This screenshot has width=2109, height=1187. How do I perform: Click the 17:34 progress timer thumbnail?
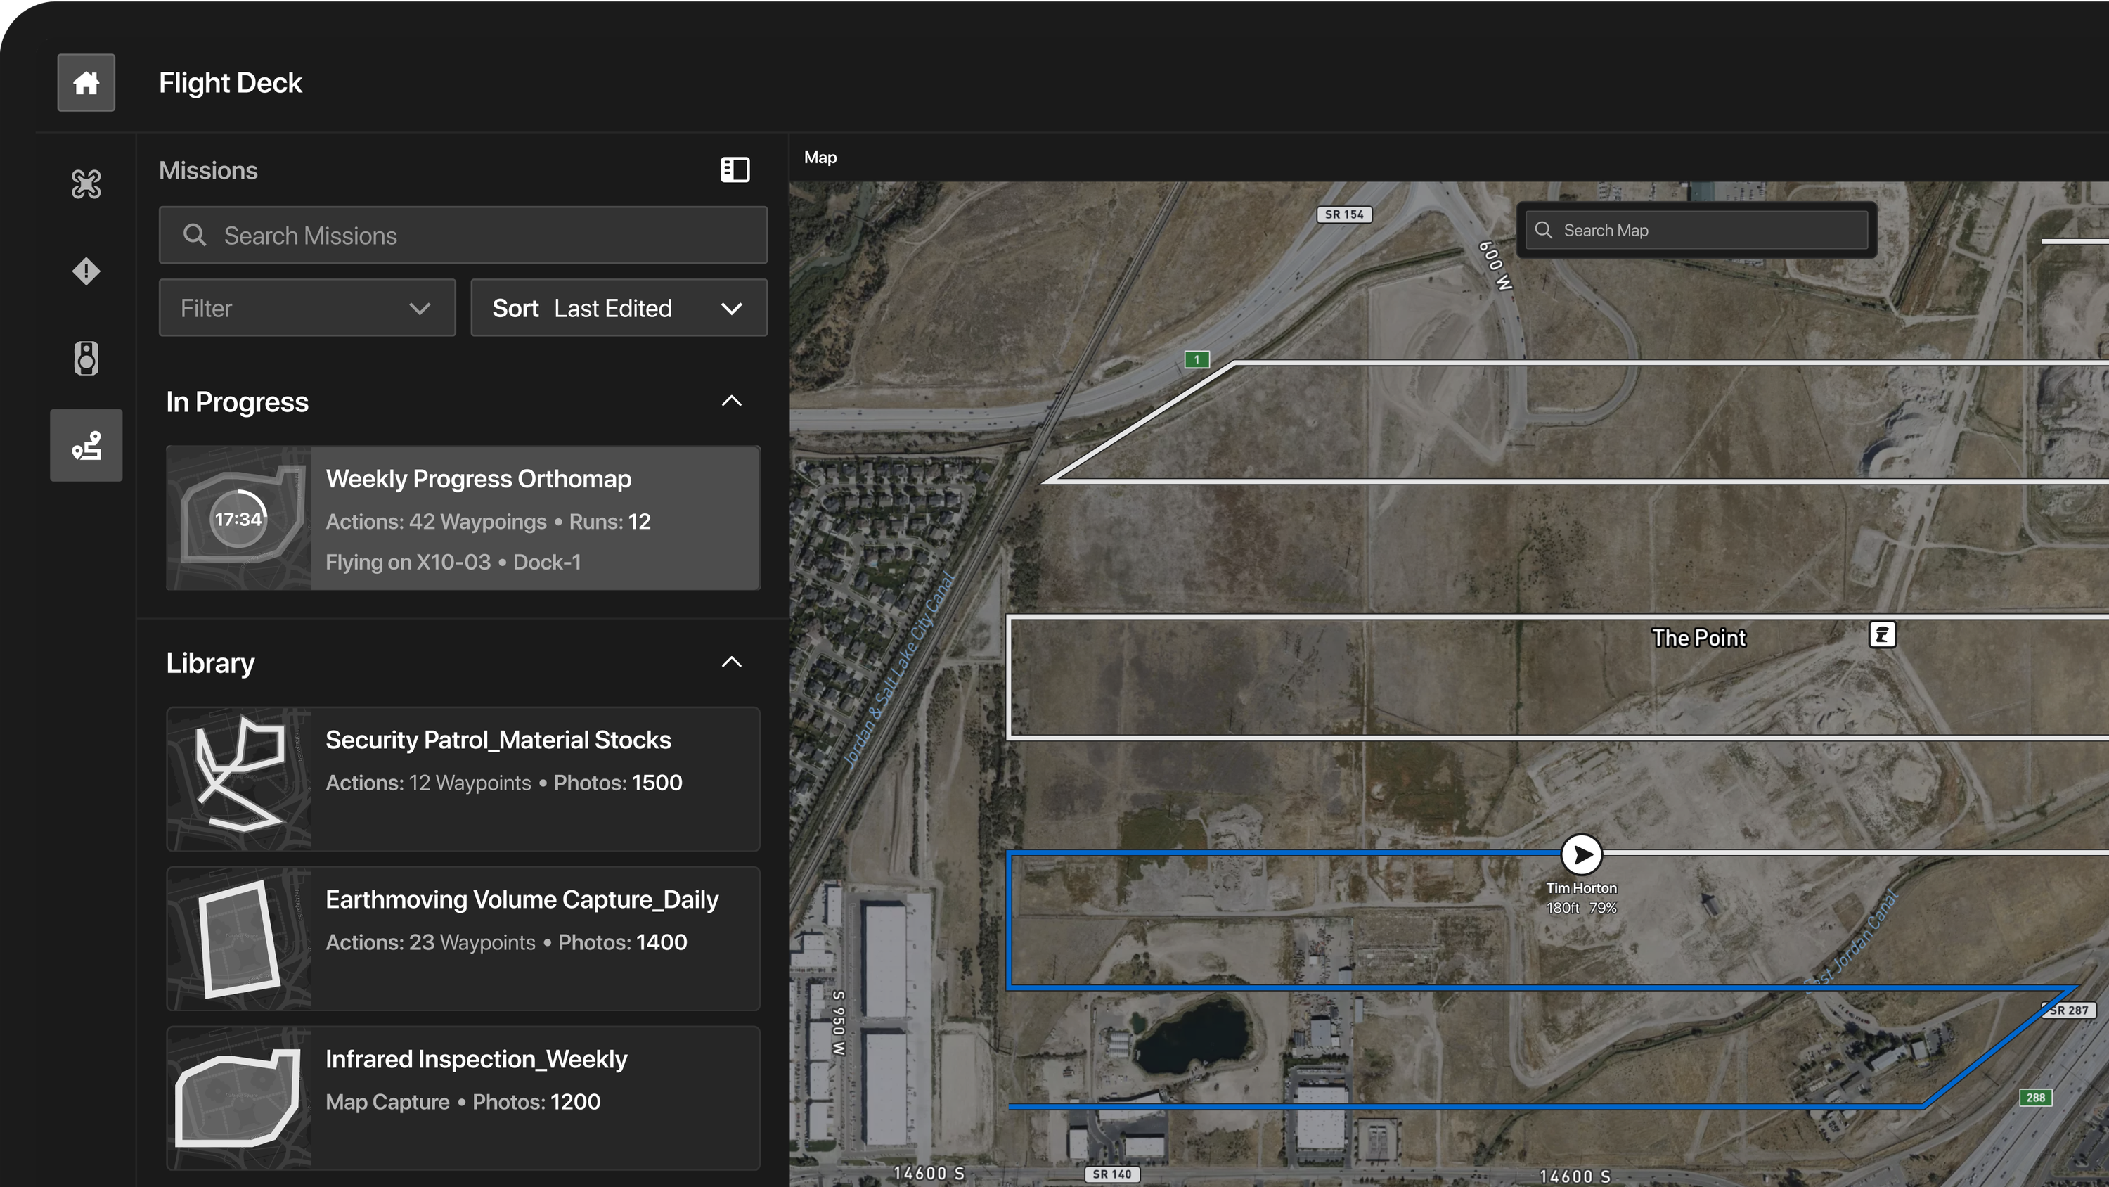(x=238, y=518)
